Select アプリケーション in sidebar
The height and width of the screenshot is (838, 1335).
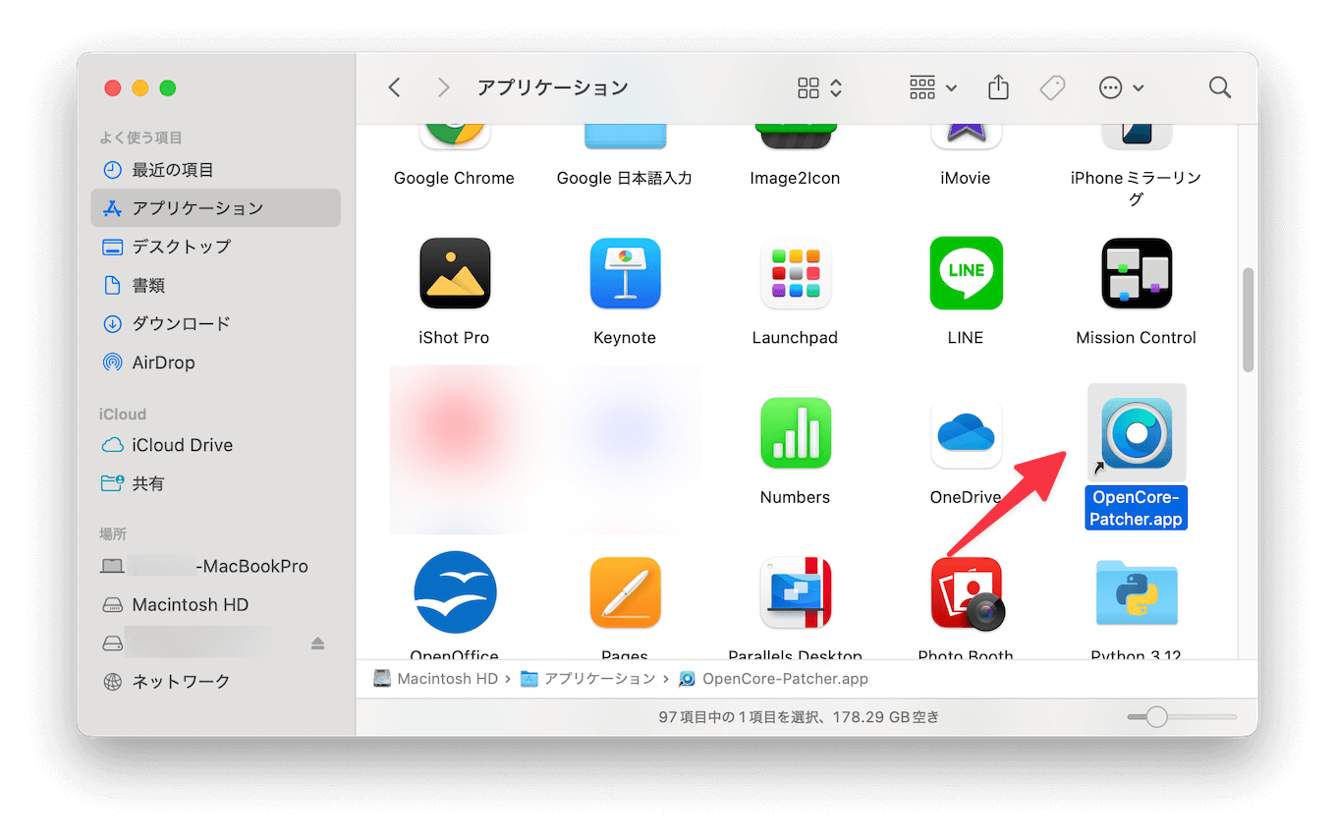215,208
